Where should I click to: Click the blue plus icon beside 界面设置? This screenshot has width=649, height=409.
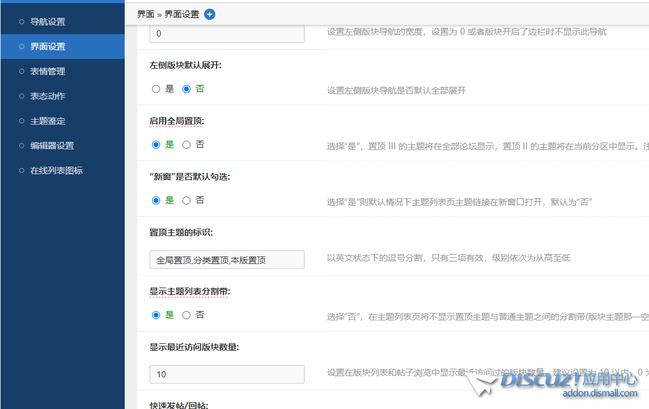coord(210,14)
